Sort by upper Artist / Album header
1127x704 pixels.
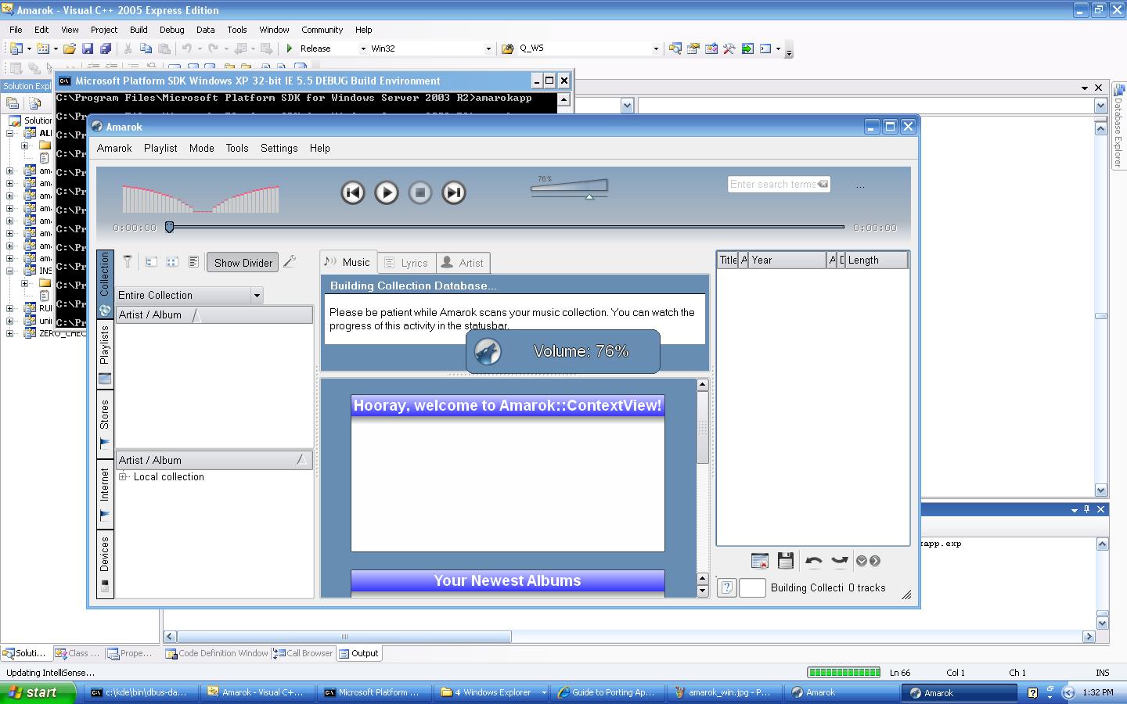click(214, 314)
